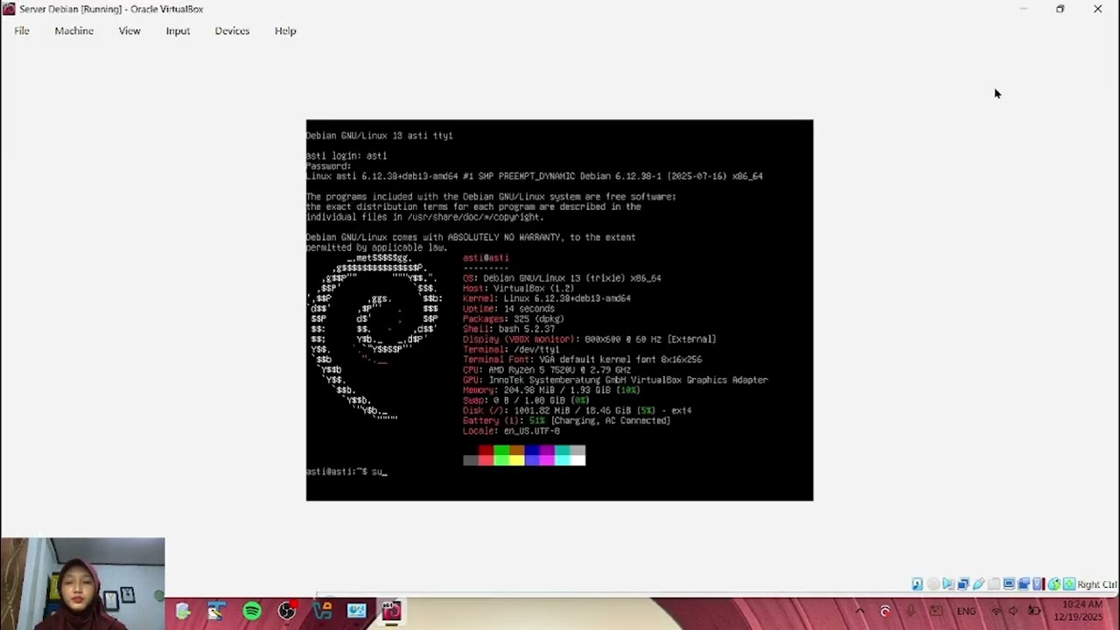
Task: Open the battery status tray icon
Action: (1034, 611)
